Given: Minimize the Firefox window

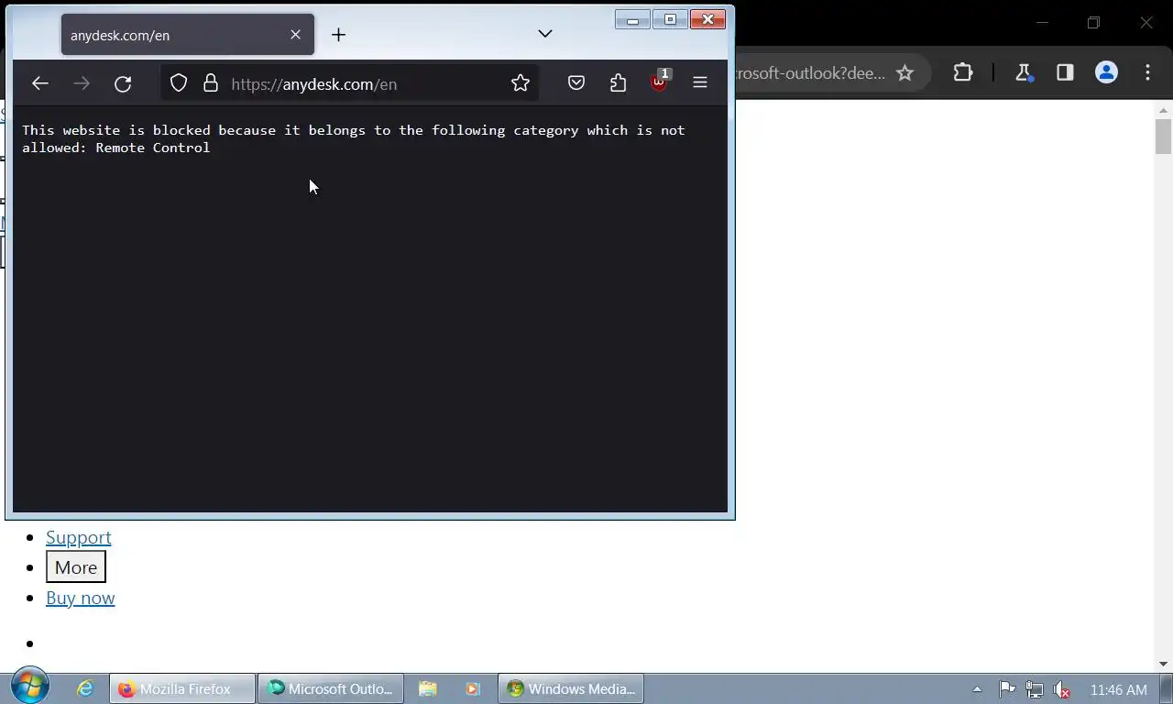Looking at the screenshot, I should click(x=632, y=19).
